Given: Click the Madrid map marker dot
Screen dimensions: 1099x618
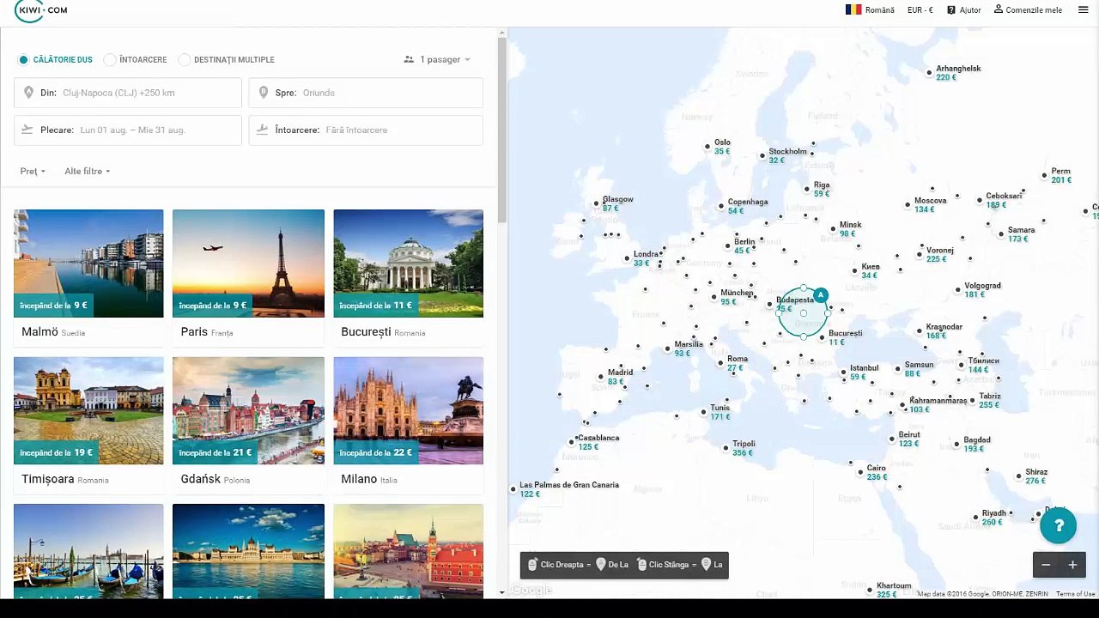Looking at the screenshot, I should [601, 377].
